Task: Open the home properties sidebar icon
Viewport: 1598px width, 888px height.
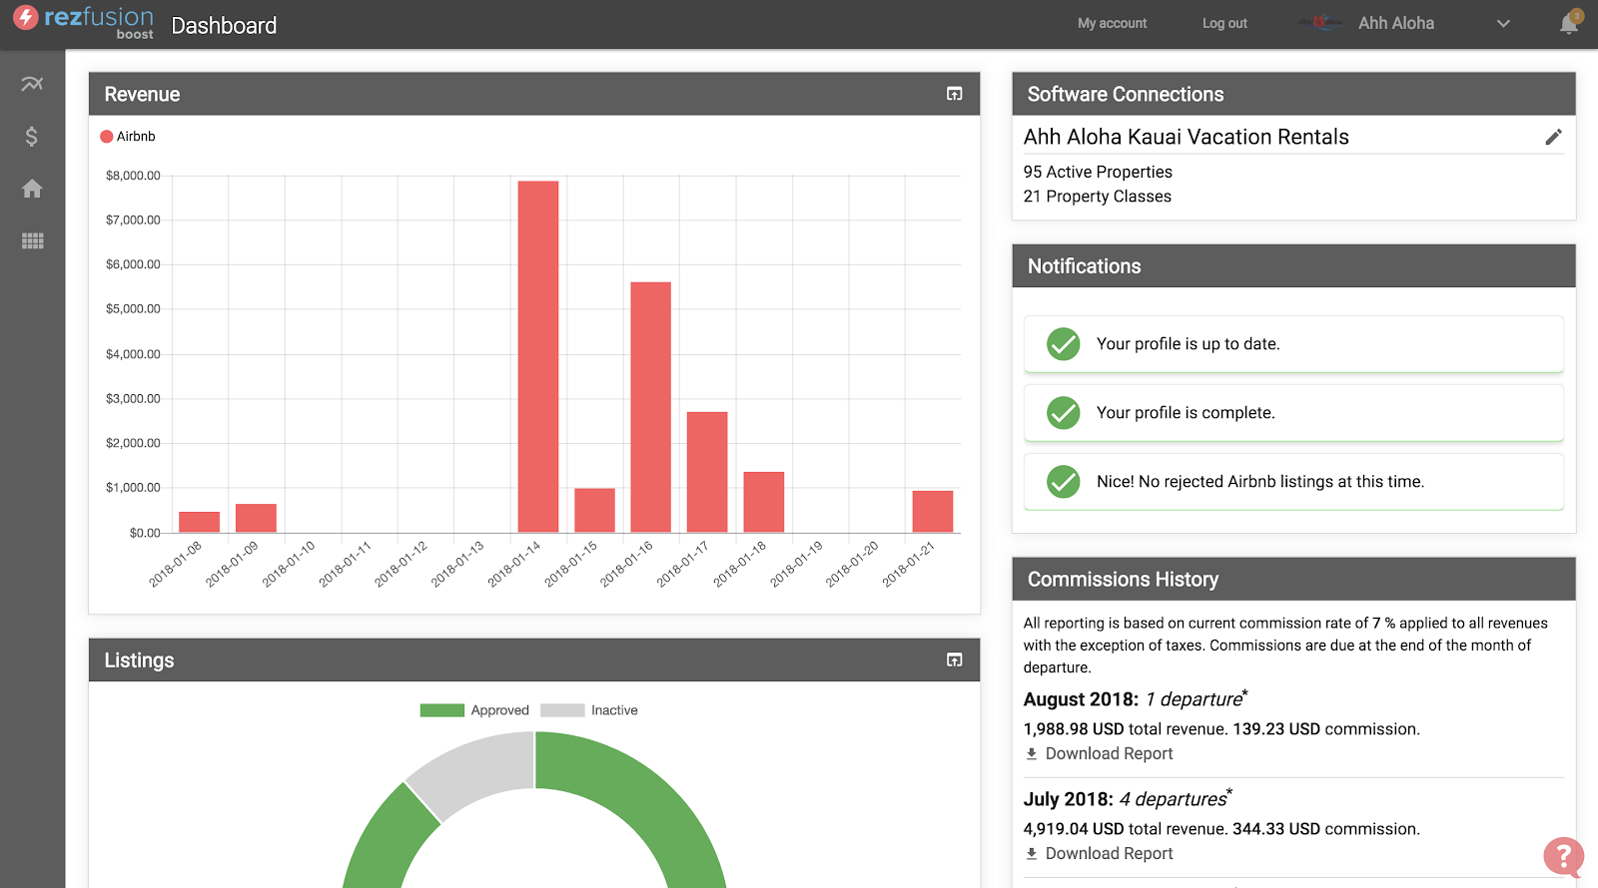Action: point(32,189)
